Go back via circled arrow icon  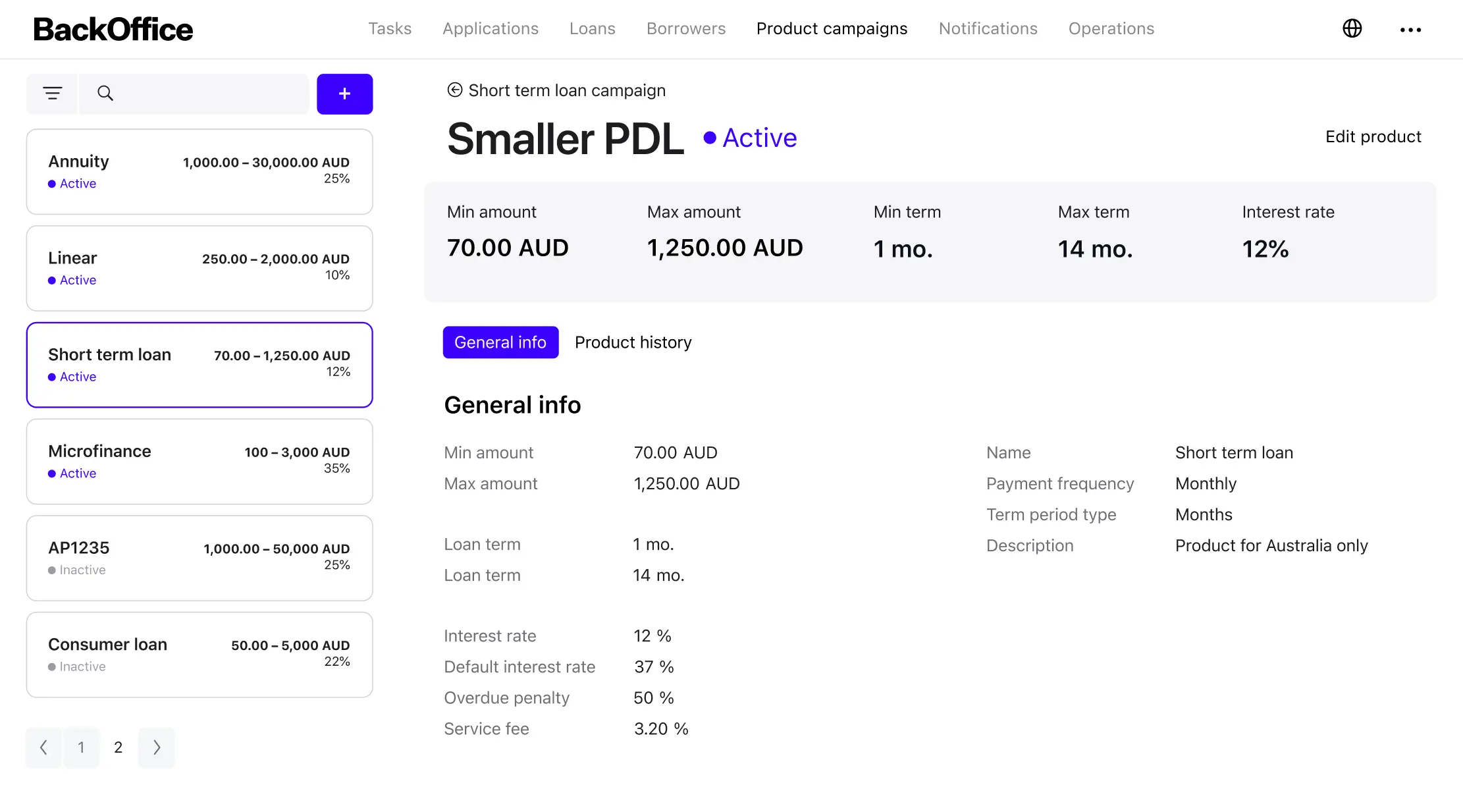[x=454, y=90]
